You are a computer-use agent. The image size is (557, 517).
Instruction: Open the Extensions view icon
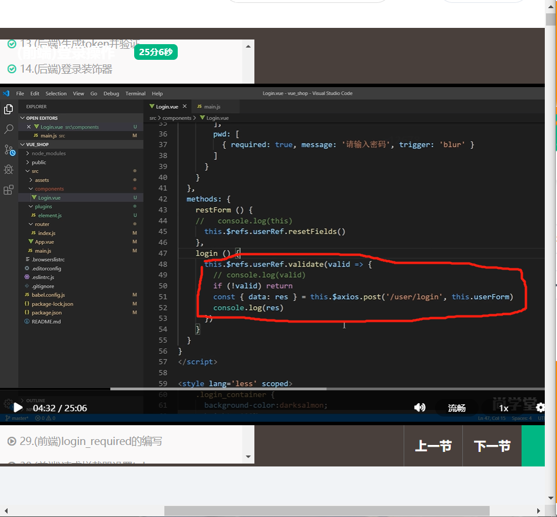9,190
